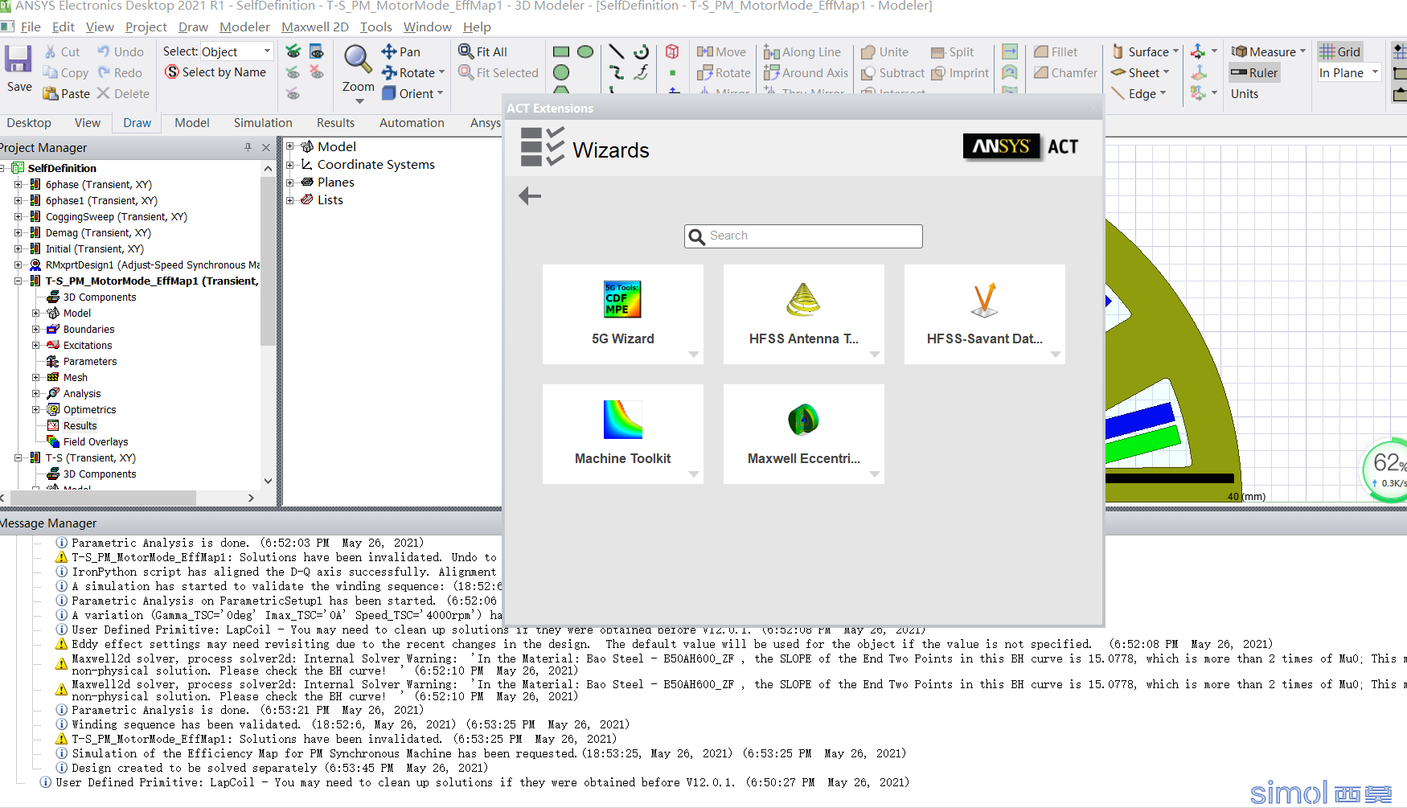The height and width of the screenshot is (808, 1407).
Task: Expand the Coordinate Systems node
Action: point(290,164)
